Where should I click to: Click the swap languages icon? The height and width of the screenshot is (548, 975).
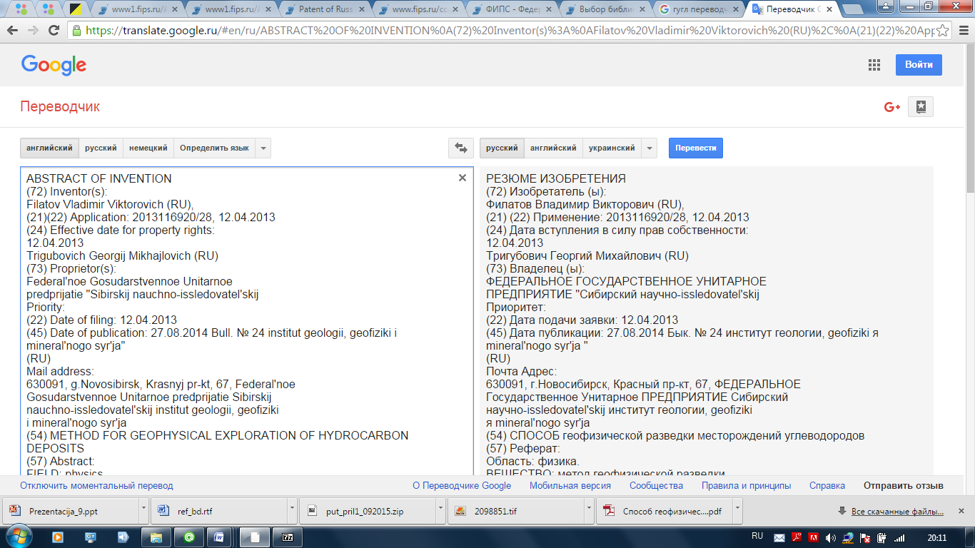461,148
